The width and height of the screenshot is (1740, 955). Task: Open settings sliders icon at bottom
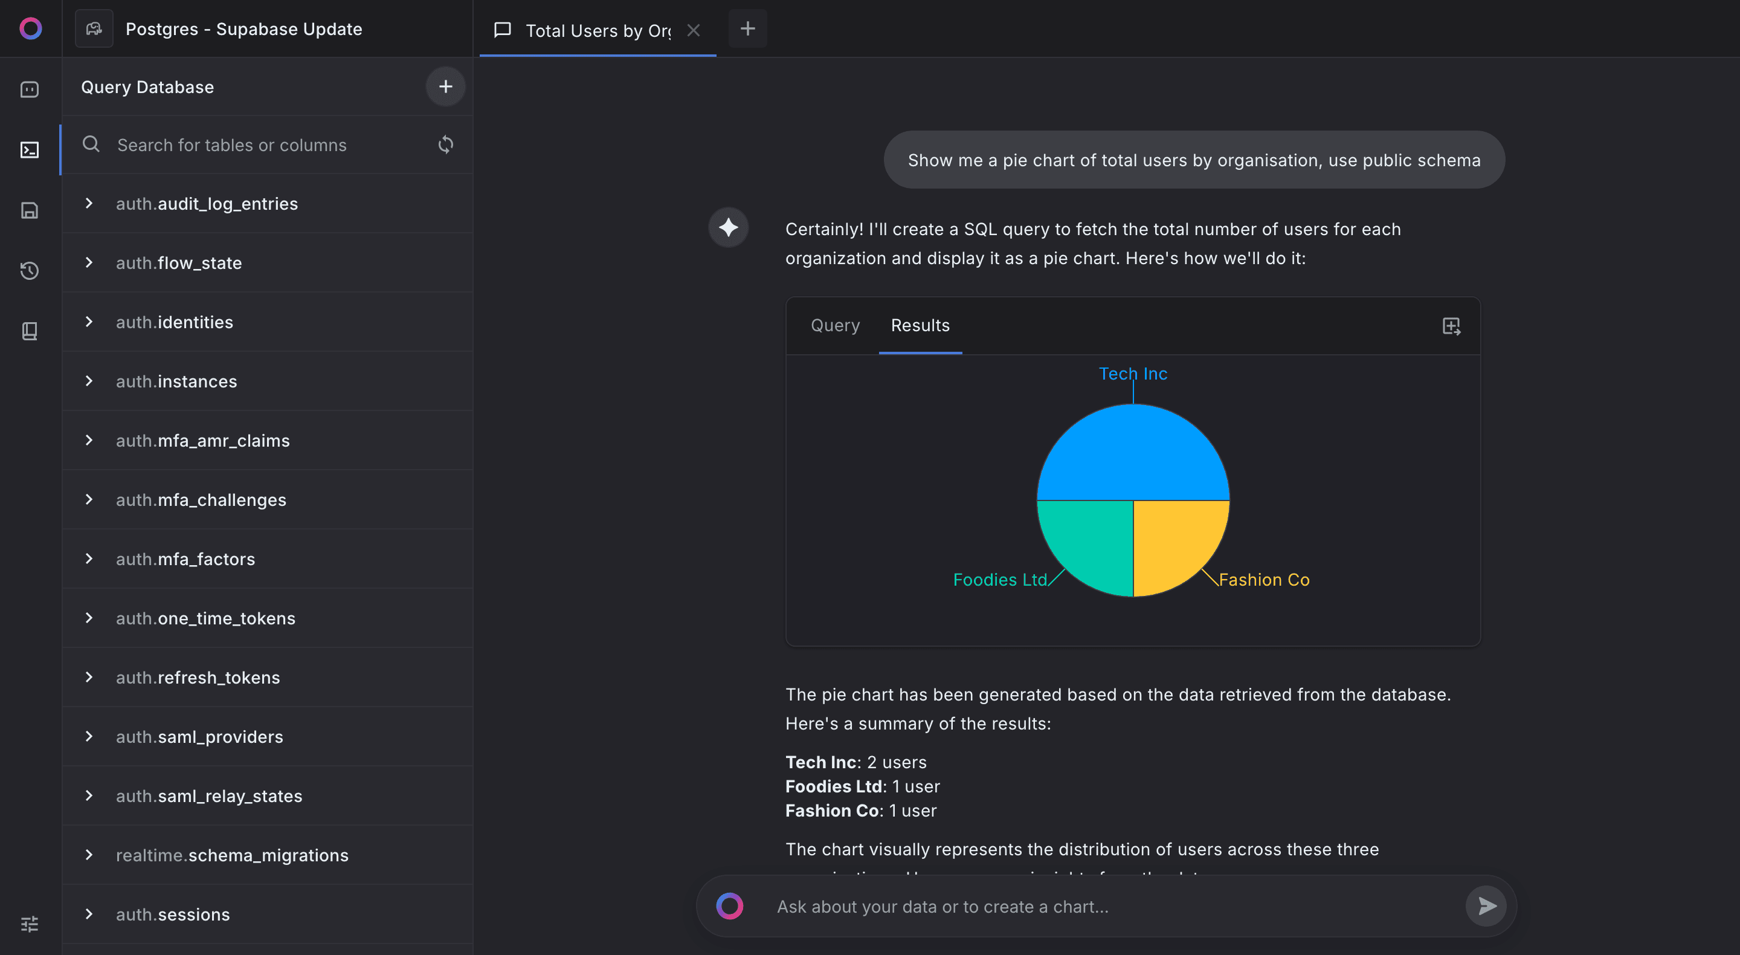point(30,923)
